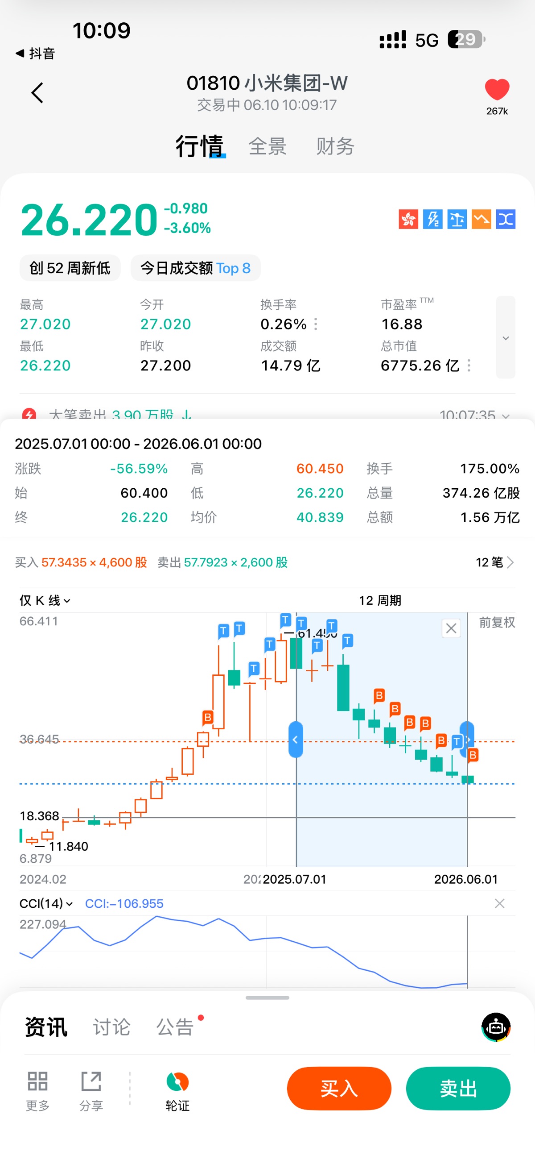Tap the CCI:–106.955 value
The image size is (535, 1164).
(124, 903)
